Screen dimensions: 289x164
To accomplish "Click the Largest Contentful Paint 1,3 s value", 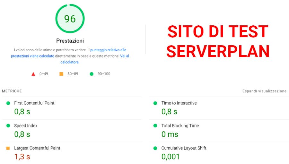I will [22, 157].
